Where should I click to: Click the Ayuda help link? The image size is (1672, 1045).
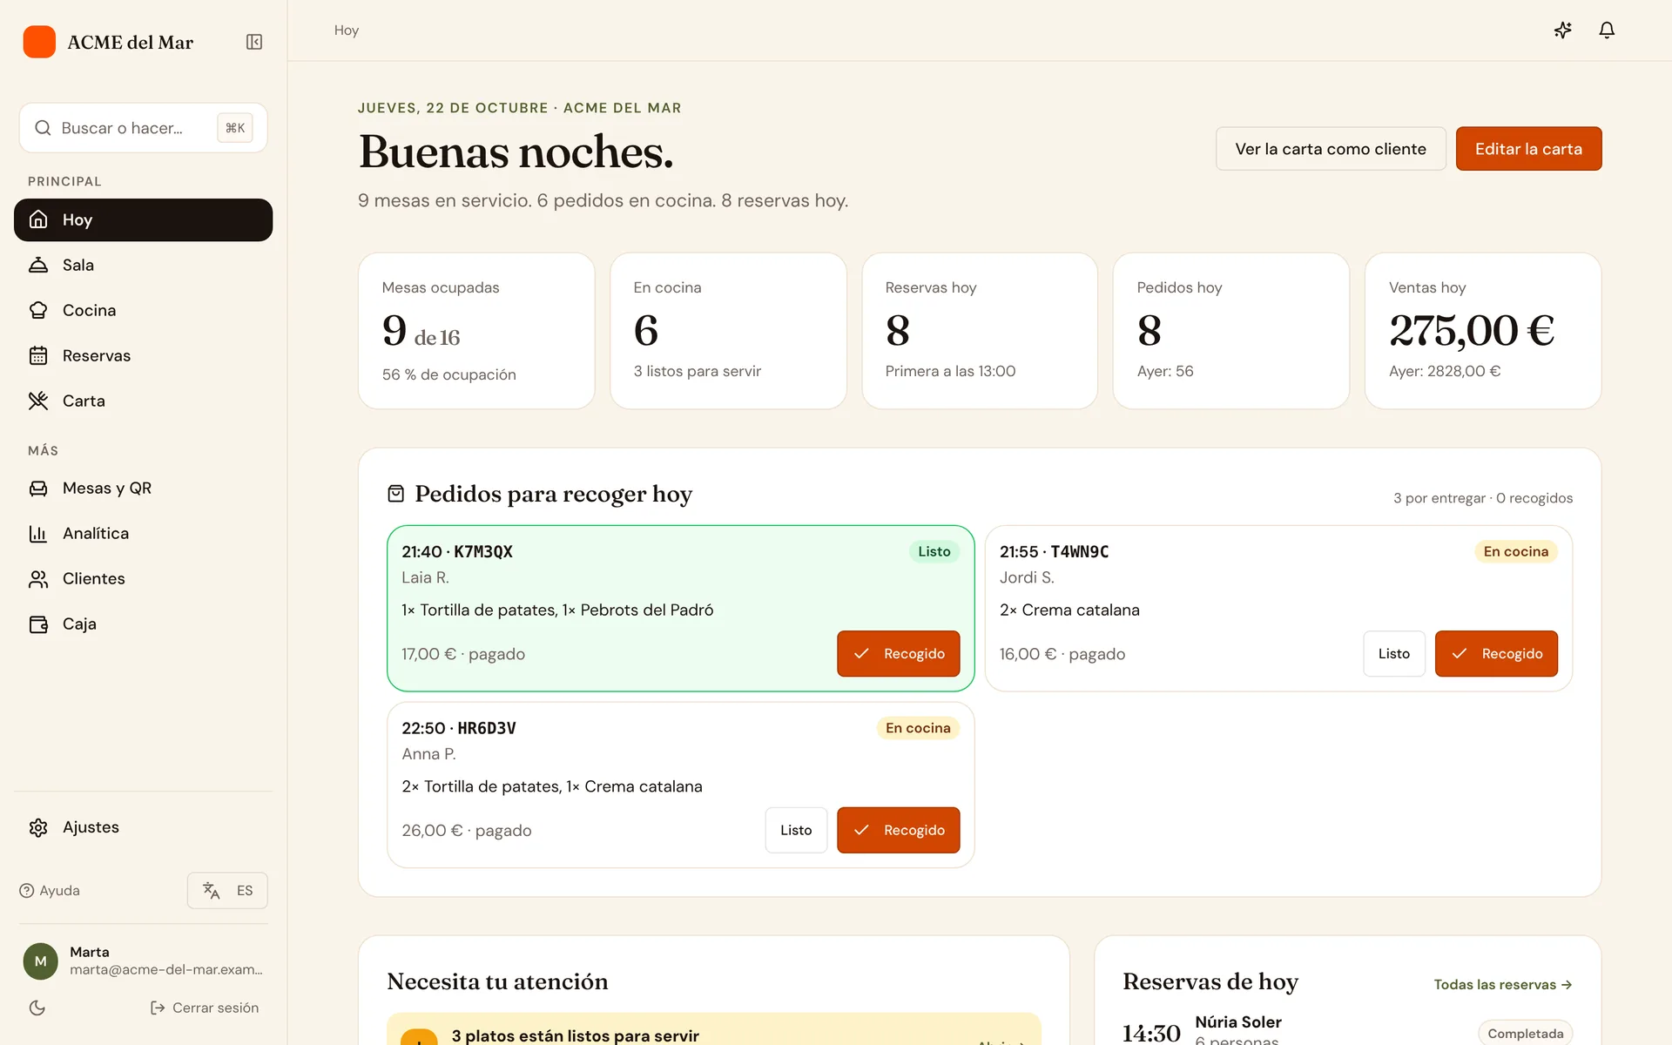[50, 891]
